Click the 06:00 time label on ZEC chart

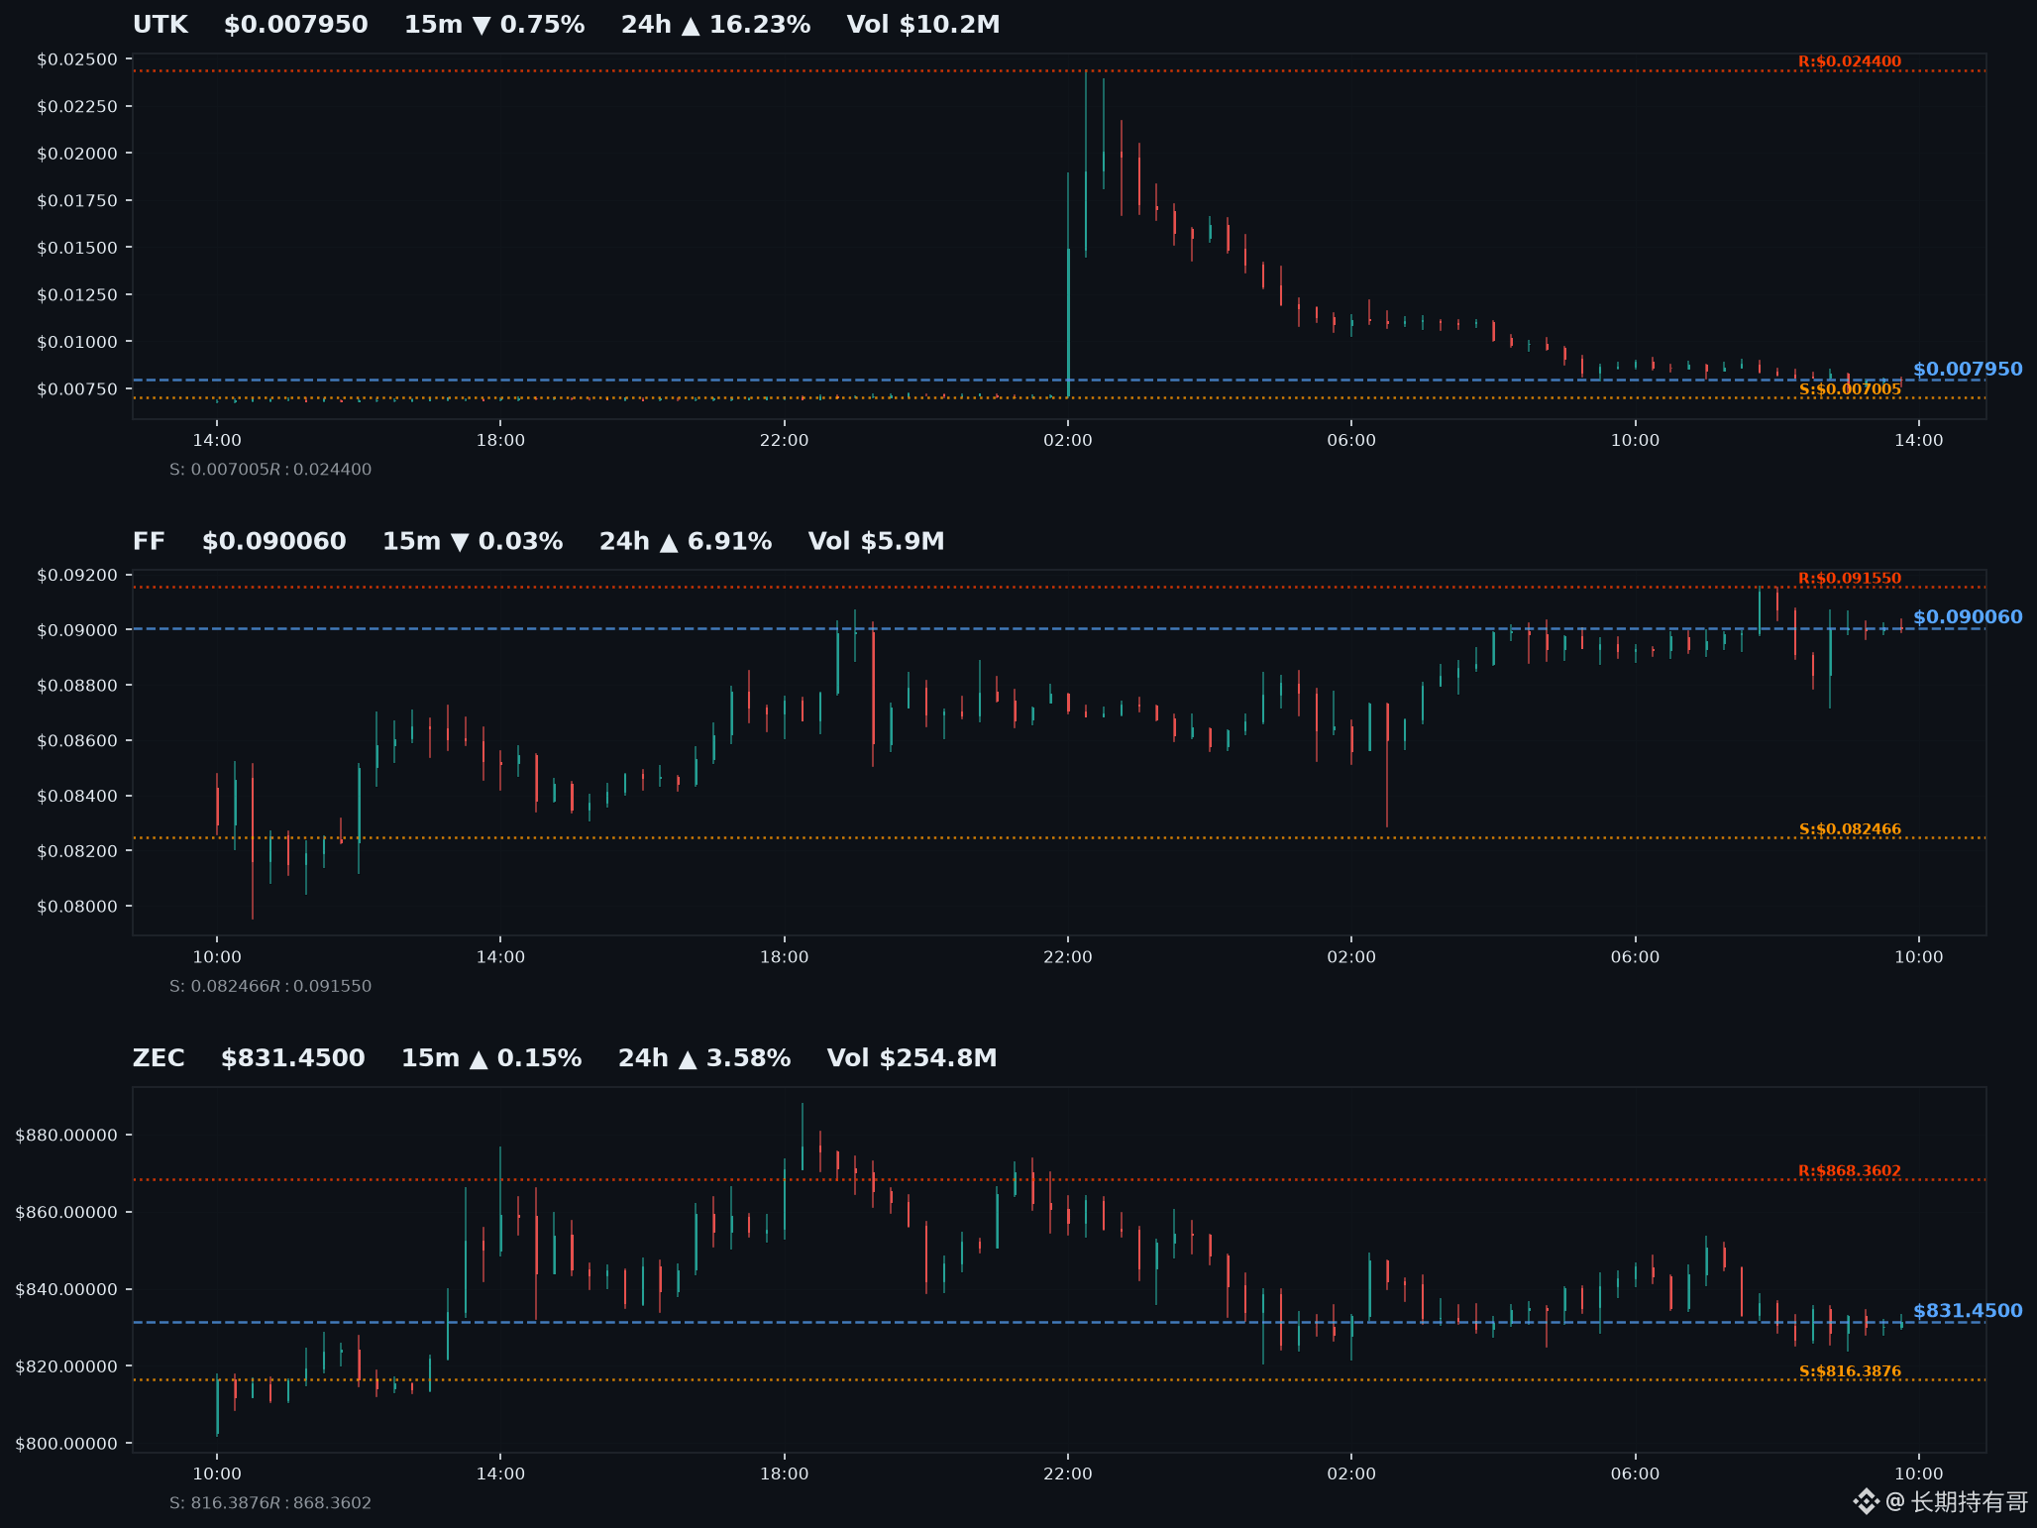coord(1635,1474)
